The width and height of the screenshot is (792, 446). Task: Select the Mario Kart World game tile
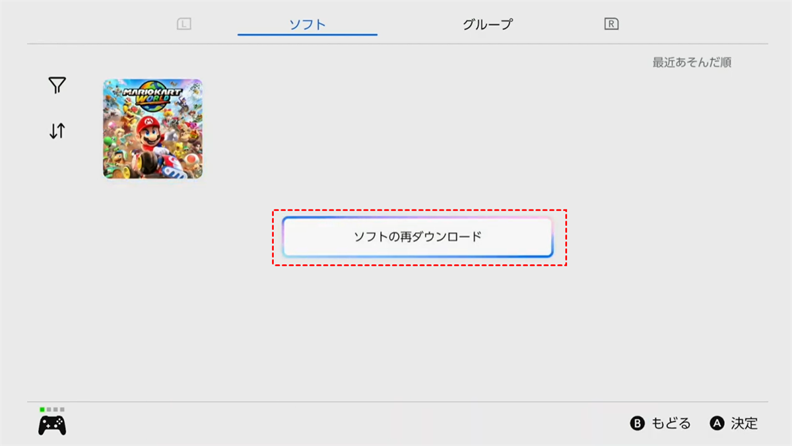[x=152, y=129]
